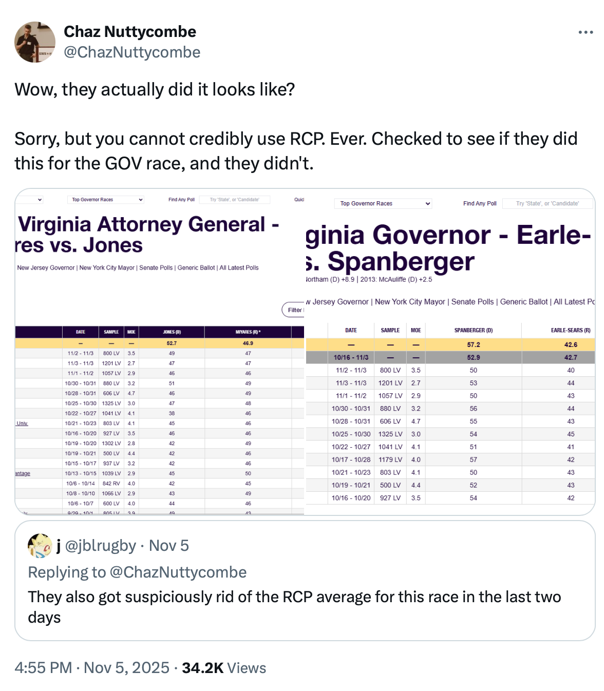
Task: Click Generic Ballot link in Attorney General screenshot
Action: pos(196,268)
